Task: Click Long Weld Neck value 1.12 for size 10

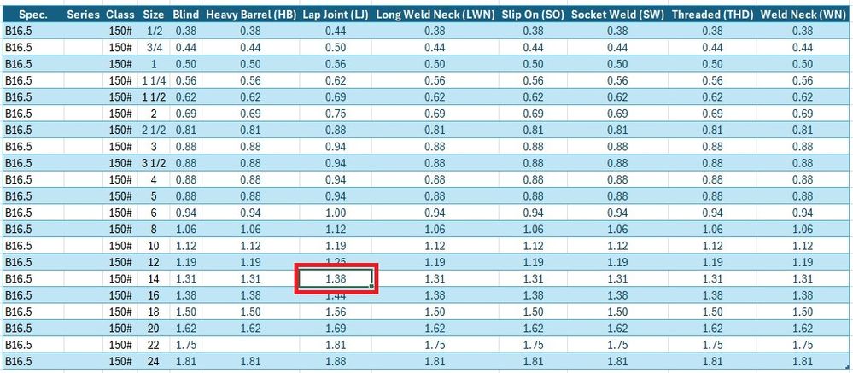Action: click(x=435, y=246)
